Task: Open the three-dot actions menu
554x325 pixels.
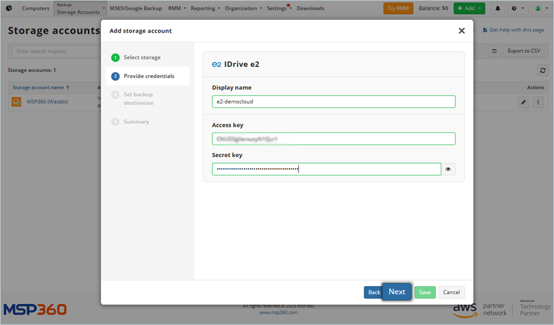Action: click(538, 102)
